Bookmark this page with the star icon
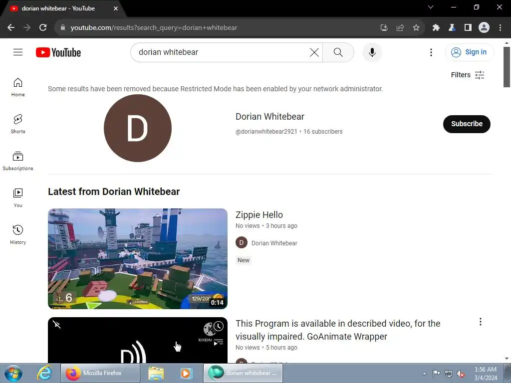This screenshot has width=511, height=383. coord(416,28)
